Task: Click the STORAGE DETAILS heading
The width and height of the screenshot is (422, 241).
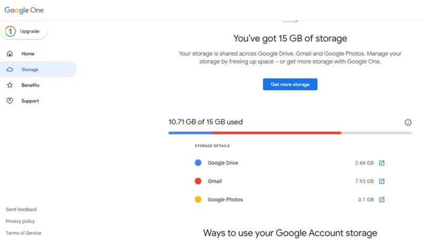Action: click(x=212, y=146)
